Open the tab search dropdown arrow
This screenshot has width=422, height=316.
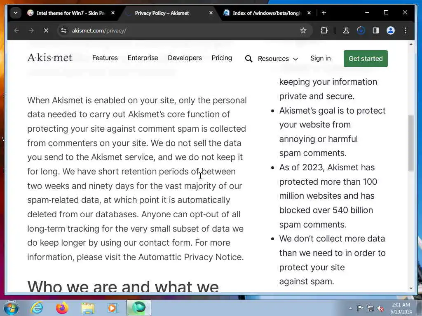pyautogui.click(x=16, y=13)
